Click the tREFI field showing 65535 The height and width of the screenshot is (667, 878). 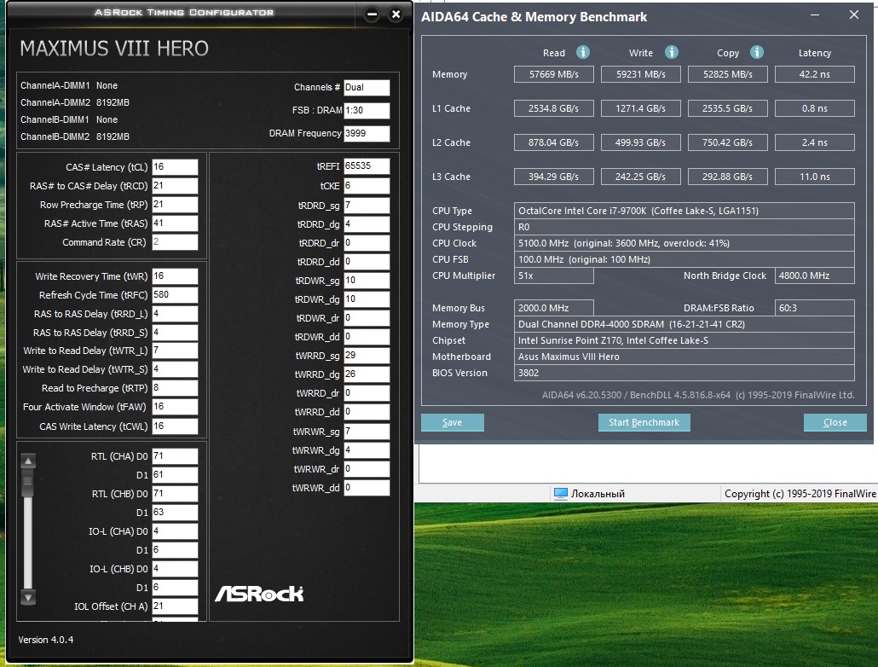pyautogui.click(x=367, y=166)
